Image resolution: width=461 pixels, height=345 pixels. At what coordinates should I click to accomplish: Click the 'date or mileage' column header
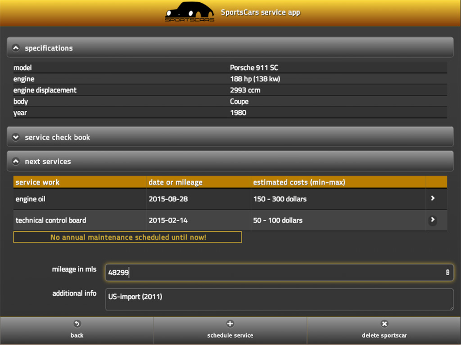[x=198, y=182]
